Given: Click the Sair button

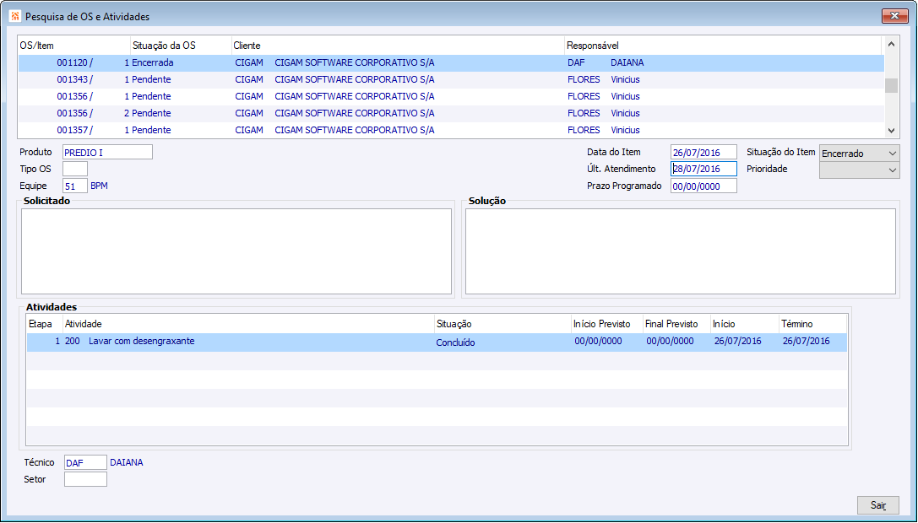Looking at the screenshot, I should pyautogui.click(x=877, y=505).
